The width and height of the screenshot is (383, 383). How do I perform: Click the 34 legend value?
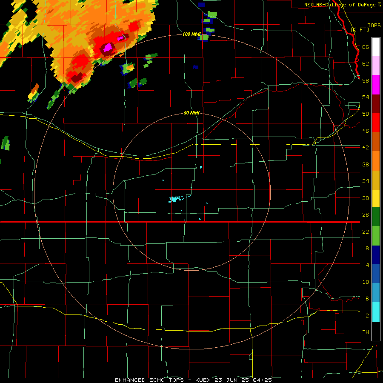(366, 181)
